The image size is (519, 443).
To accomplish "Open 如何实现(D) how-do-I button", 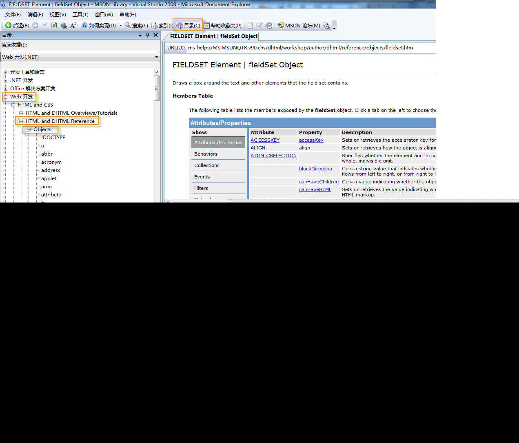I will pyautogui.click(x=99, y=25).
